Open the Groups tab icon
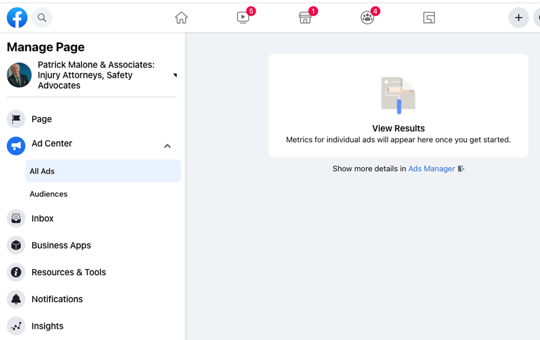The image size is (540, 340). (x=367, y=17)
